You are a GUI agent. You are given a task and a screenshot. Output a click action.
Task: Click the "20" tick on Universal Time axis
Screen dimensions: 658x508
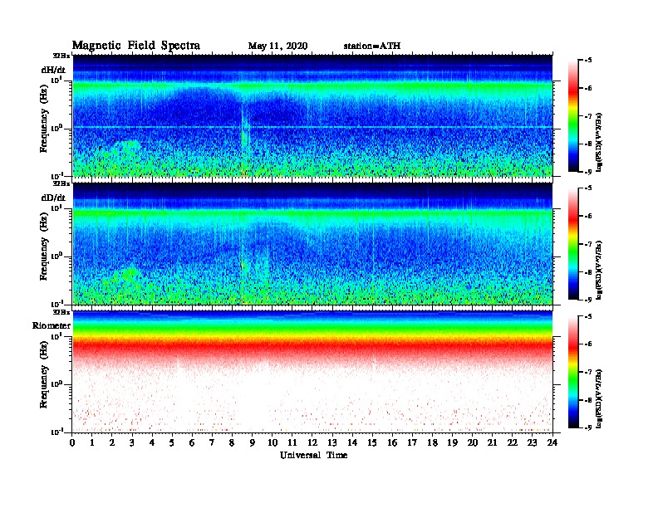point(473,442)
